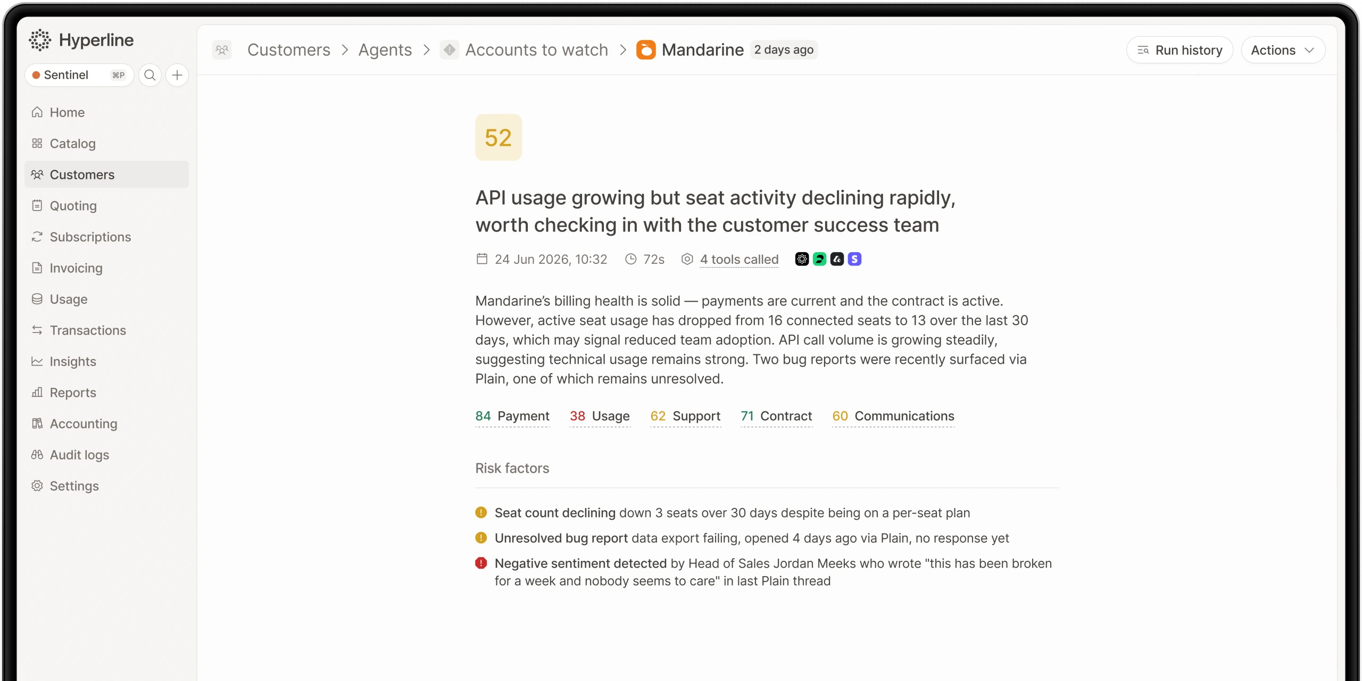
Task: Click the Hyperline logo icon
Action: pos(40,40)
